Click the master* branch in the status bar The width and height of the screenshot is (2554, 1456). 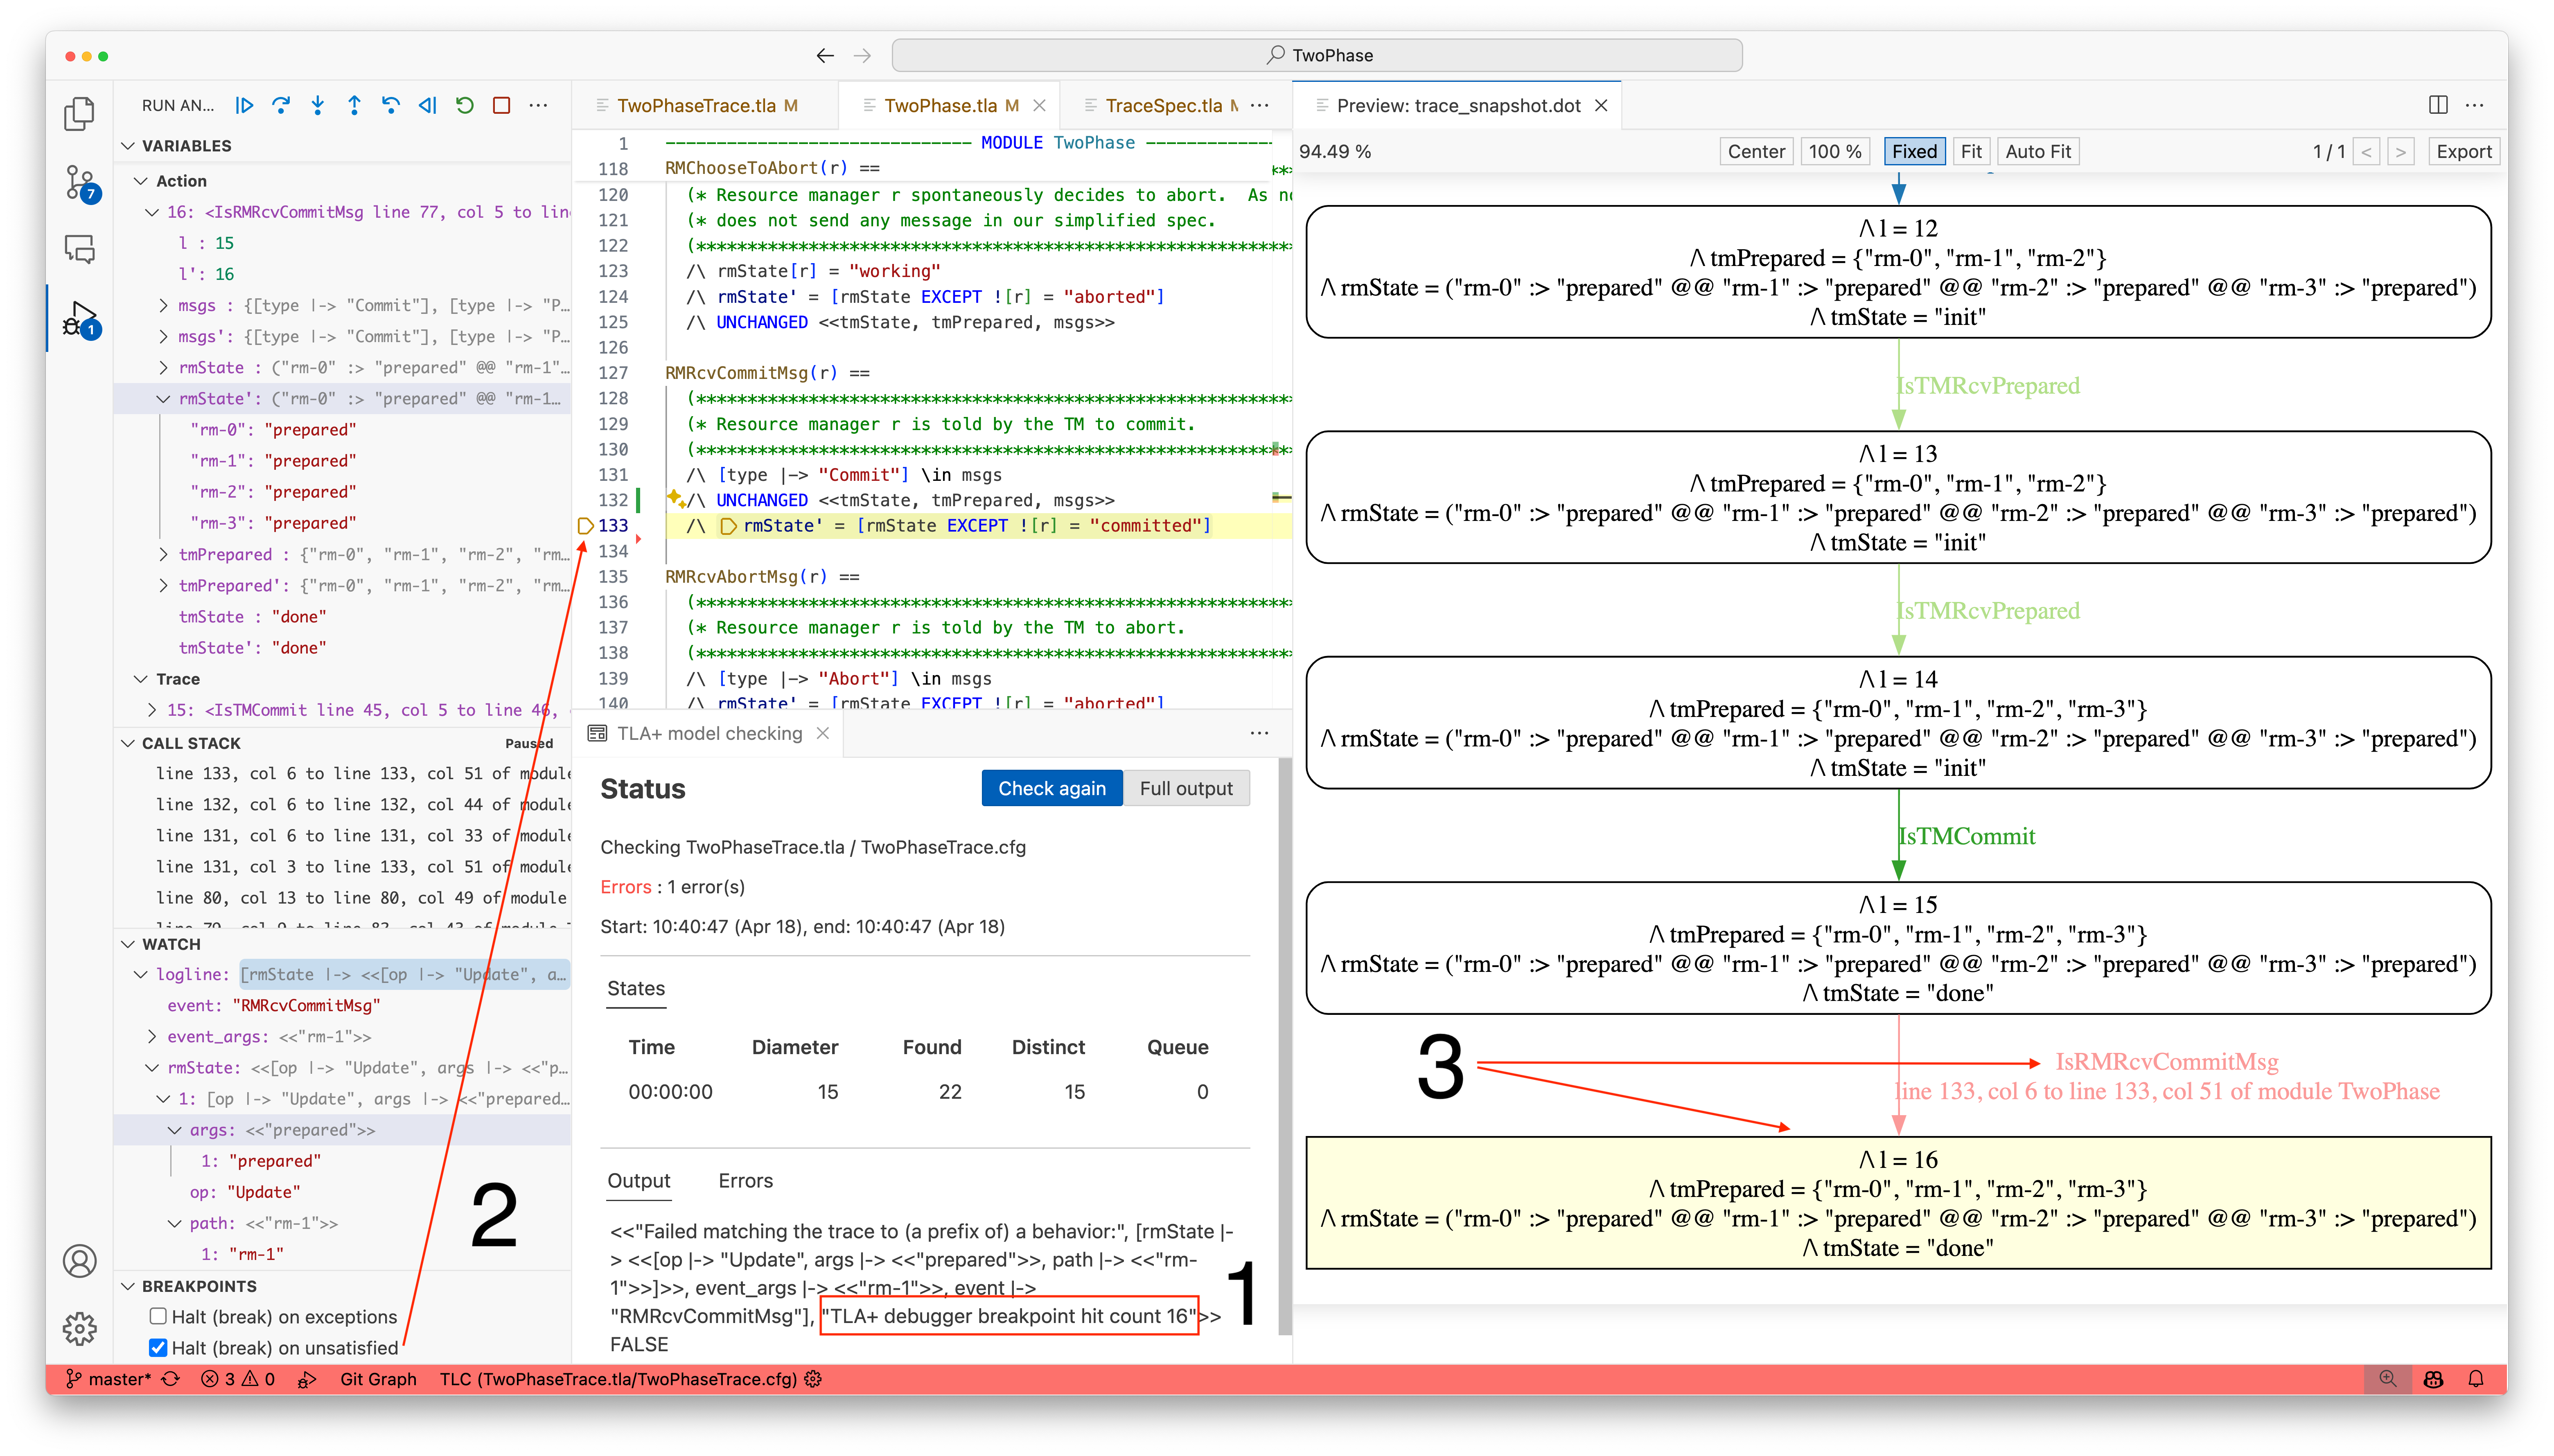[108, 1379]
